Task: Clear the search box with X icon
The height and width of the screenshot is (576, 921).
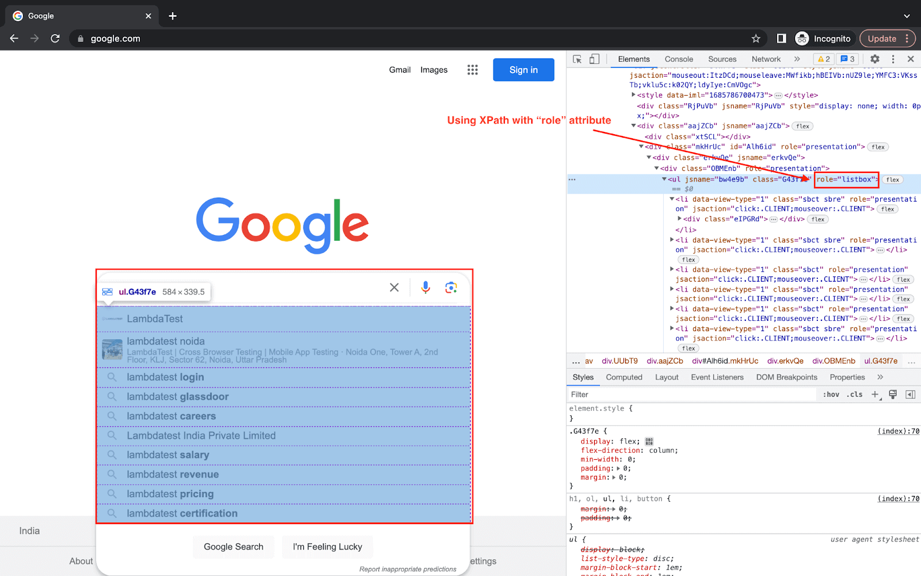Action: 394,287
